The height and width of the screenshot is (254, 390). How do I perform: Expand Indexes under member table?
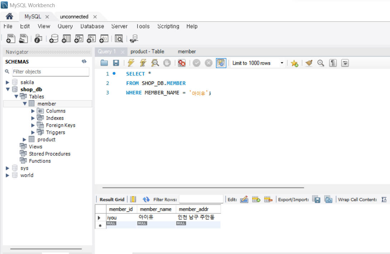click(x=33, y=118)
